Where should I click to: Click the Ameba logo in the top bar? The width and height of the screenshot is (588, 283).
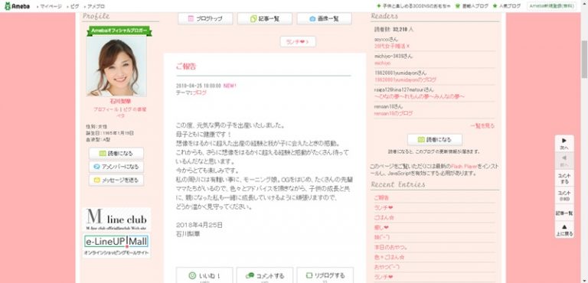pyautogui.click(x=18, y=6)
